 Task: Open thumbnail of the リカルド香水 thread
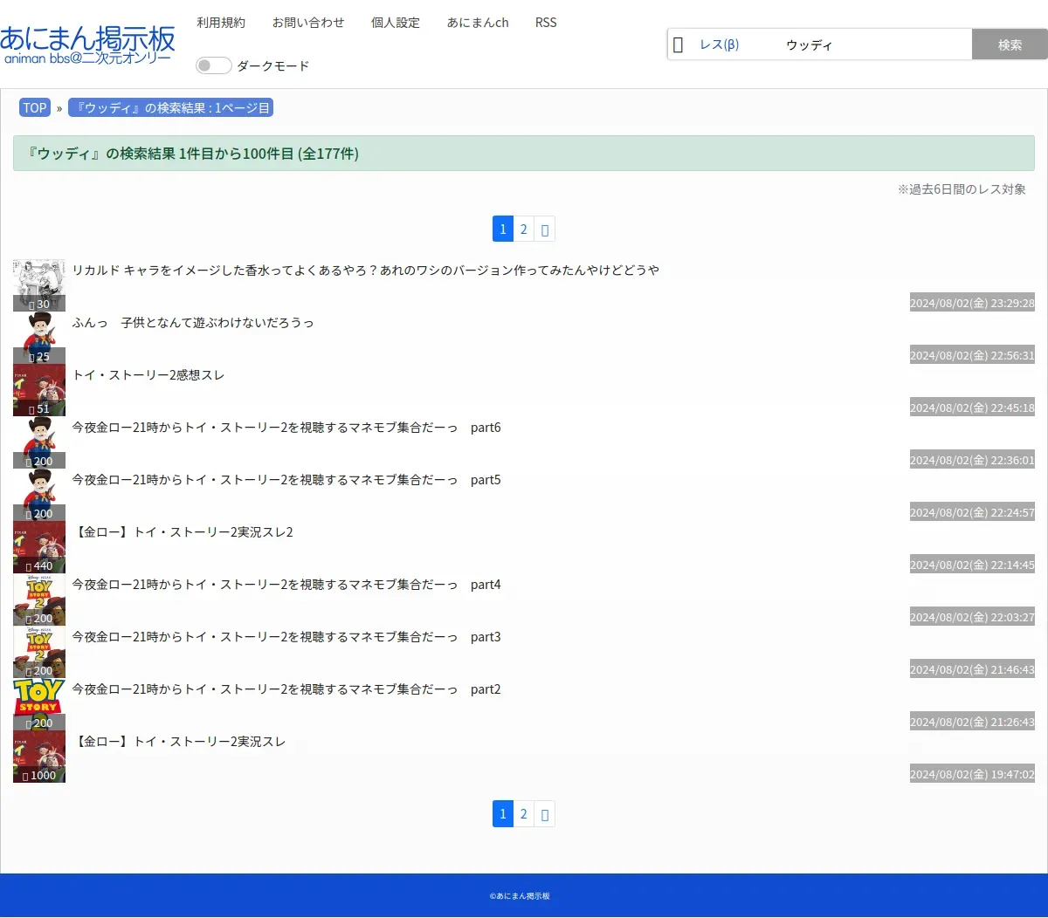coord(39,285)
